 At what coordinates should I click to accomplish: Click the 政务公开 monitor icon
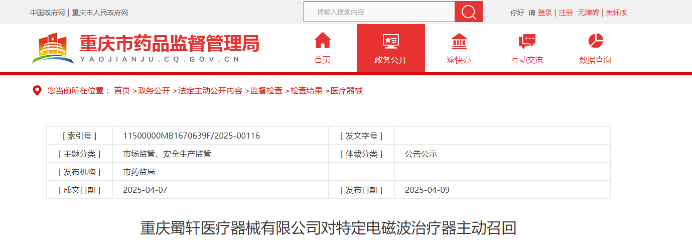point(390,41)
